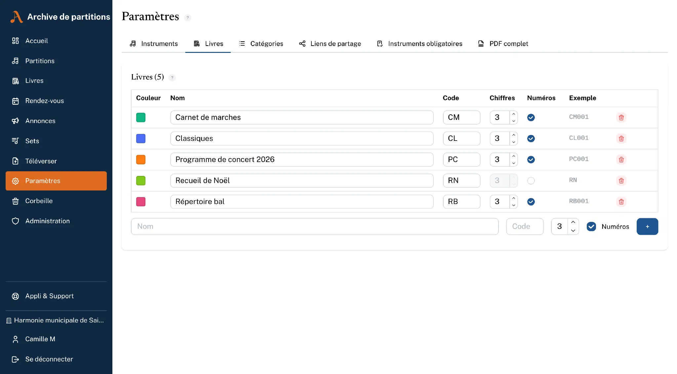
Task: Toggle Numéros for Carnet de marches
Action: tap(531, 117)
